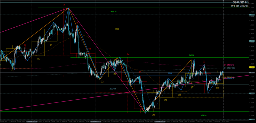Image resolution: width=256 pixels, height=123 pixels.
Task: Click the yellow day marker 29
Action: click(165, 100)
